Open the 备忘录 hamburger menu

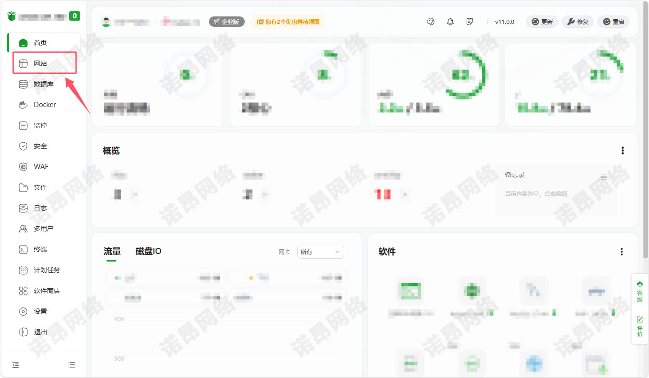click(604, 177)
